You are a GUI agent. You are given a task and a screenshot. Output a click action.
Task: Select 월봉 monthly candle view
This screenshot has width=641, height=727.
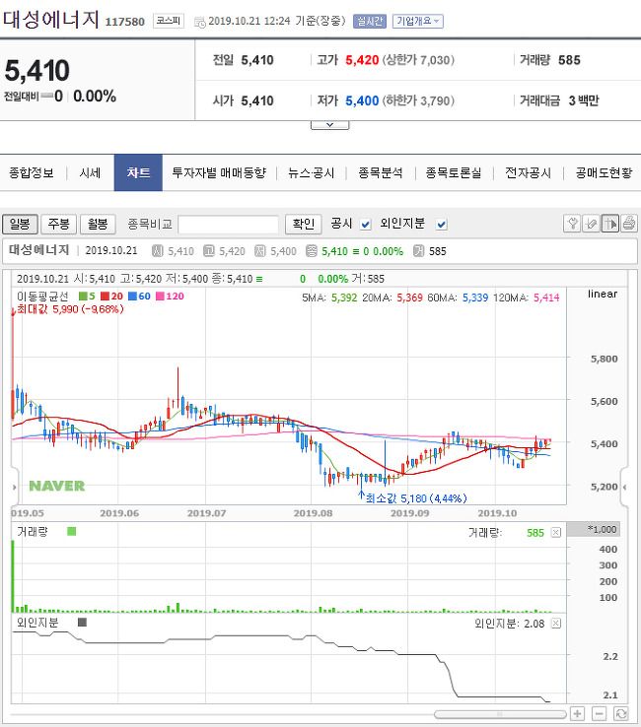tap(98, 225)
